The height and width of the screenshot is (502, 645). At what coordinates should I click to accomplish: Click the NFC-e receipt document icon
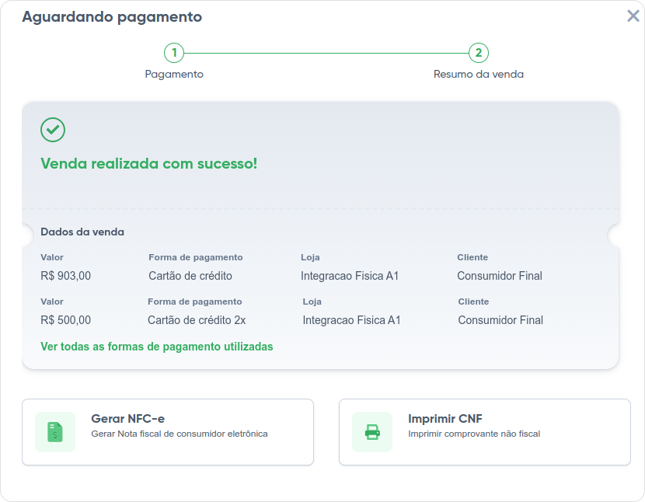click(x=55, y=432)
